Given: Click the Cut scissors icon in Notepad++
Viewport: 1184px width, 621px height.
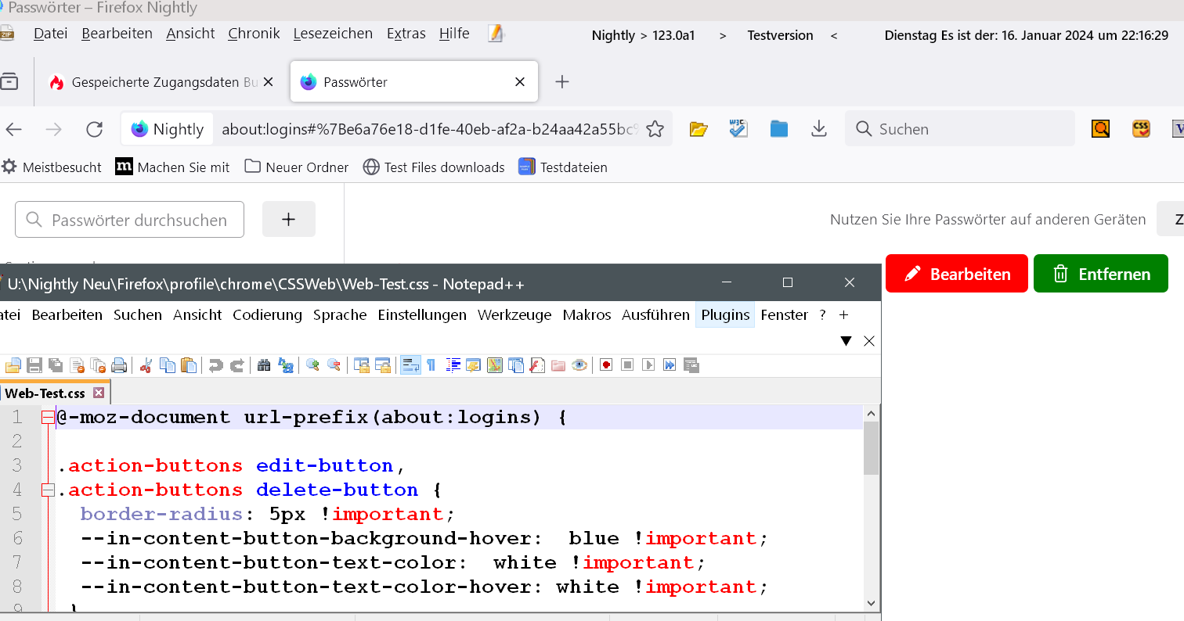Looking at the screenshot, I should coord(146,365).
